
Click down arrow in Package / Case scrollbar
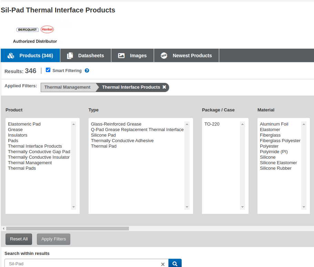coord(242,207)
